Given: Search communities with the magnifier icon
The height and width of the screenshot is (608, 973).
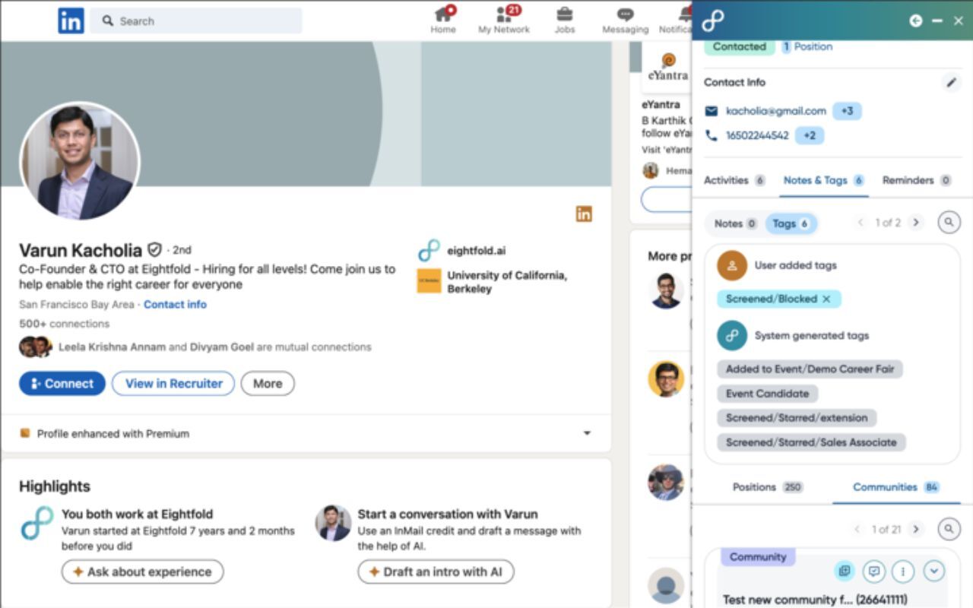Looking at the screenshot, I should [949, 529].
